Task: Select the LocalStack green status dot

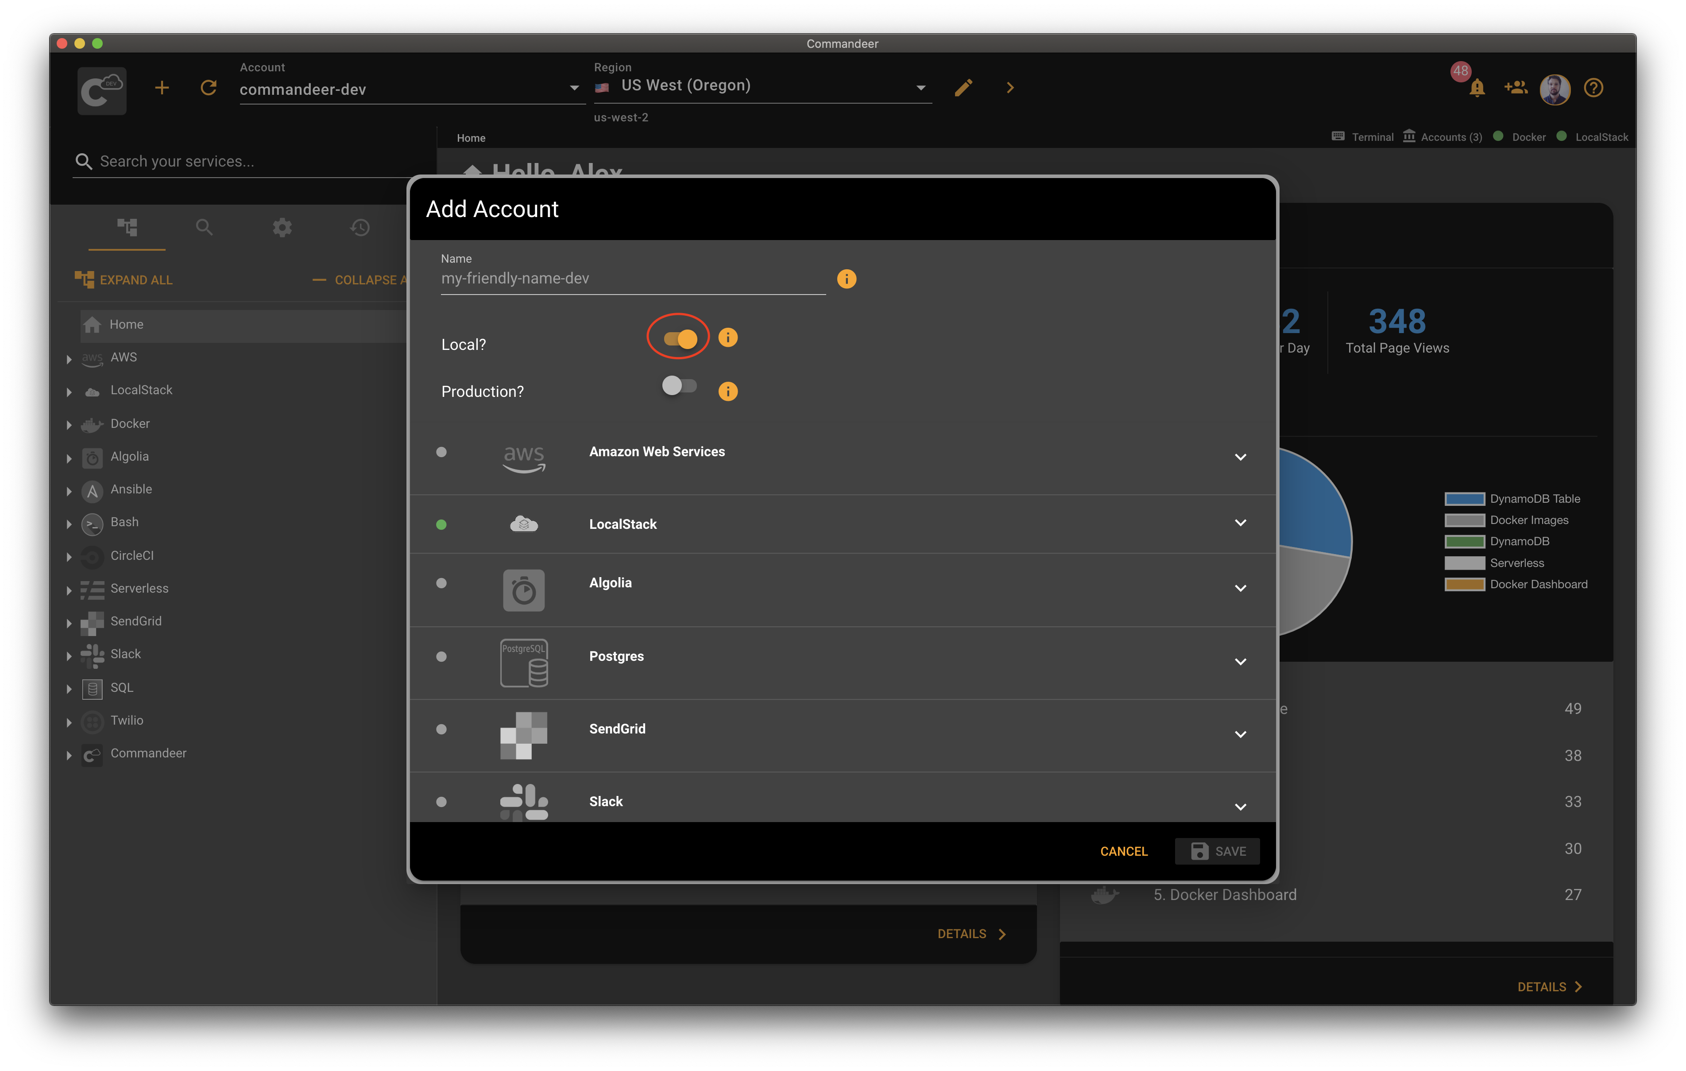Action: point(441,524)
